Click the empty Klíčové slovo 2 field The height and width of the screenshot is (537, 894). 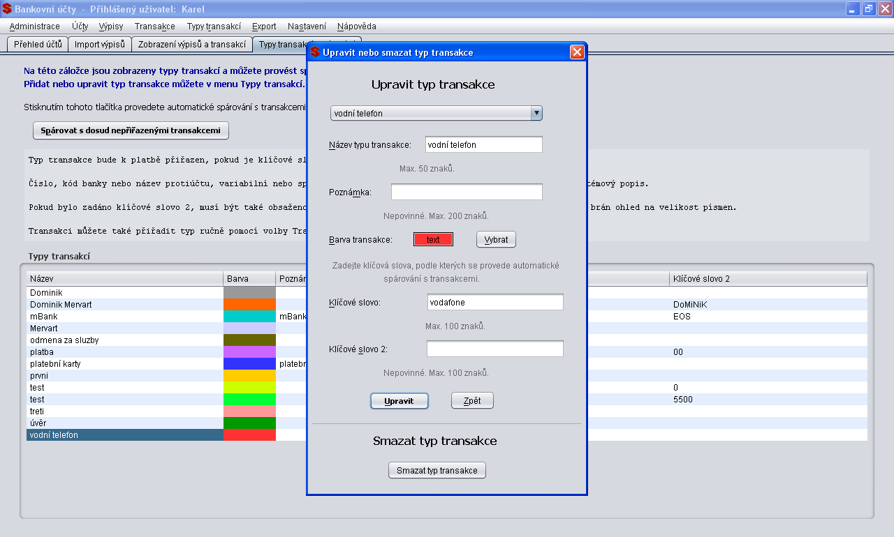495,349
